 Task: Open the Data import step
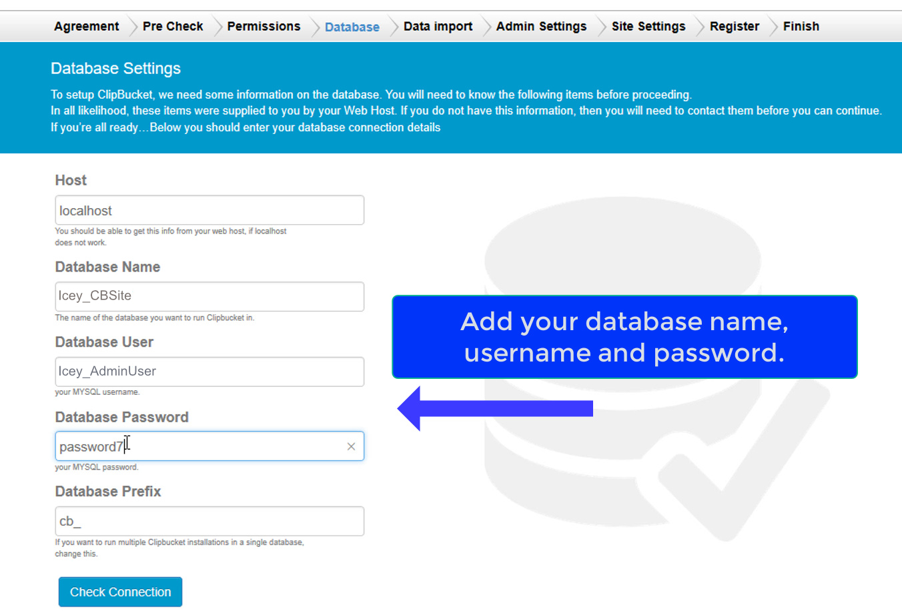coord(438,27)
